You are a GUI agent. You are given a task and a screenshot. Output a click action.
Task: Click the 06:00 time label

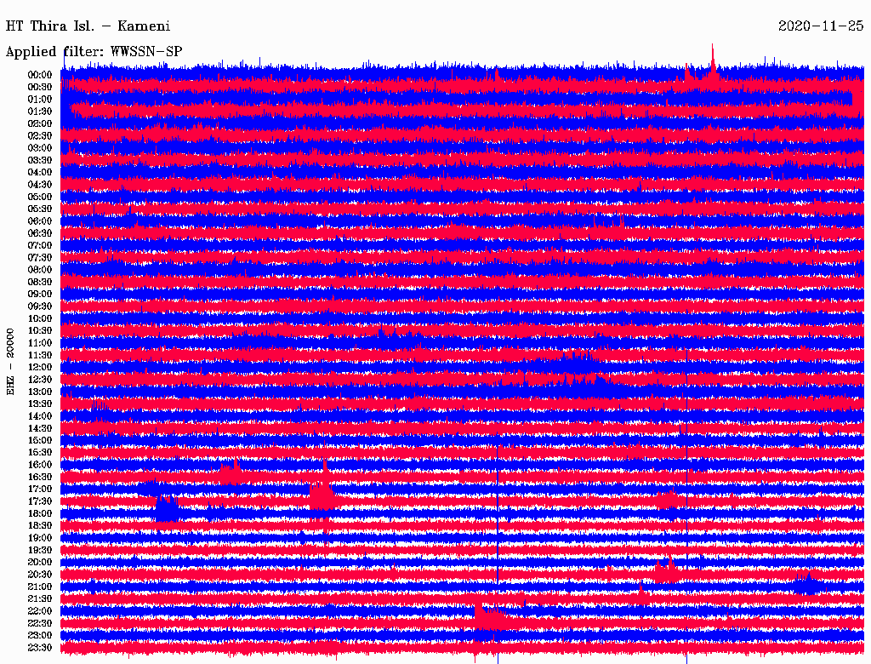click(x=40, y=220)
